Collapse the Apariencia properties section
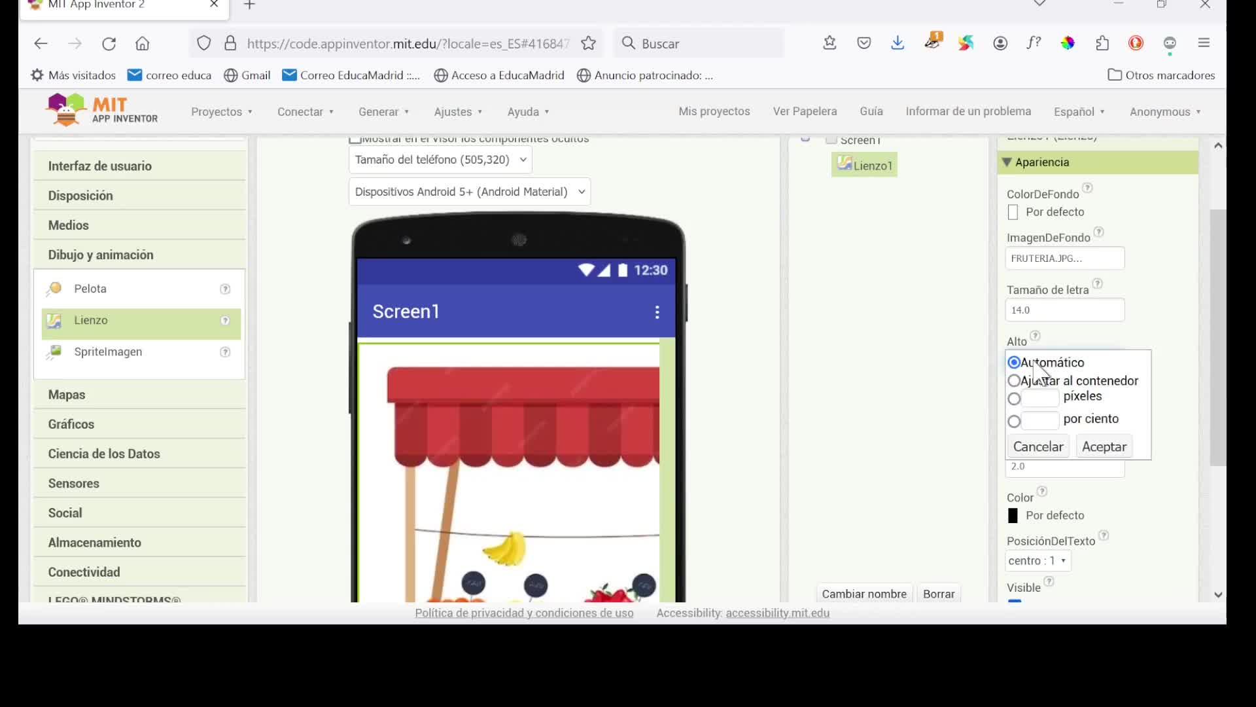The width and height of the screenshot is (1256, 707). (x=1007, y=162)
